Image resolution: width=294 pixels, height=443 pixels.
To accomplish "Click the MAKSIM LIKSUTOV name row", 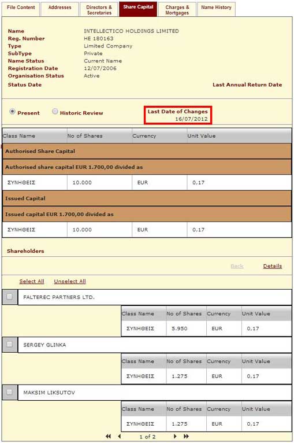I will (x=155, y=393).
